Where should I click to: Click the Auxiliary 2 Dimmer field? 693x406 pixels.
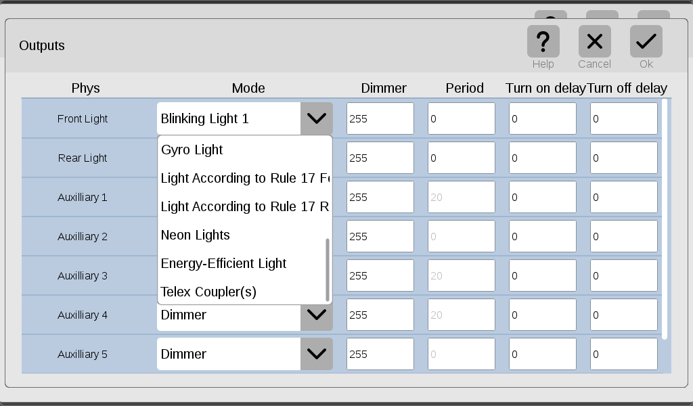click(x=380, y=236)
